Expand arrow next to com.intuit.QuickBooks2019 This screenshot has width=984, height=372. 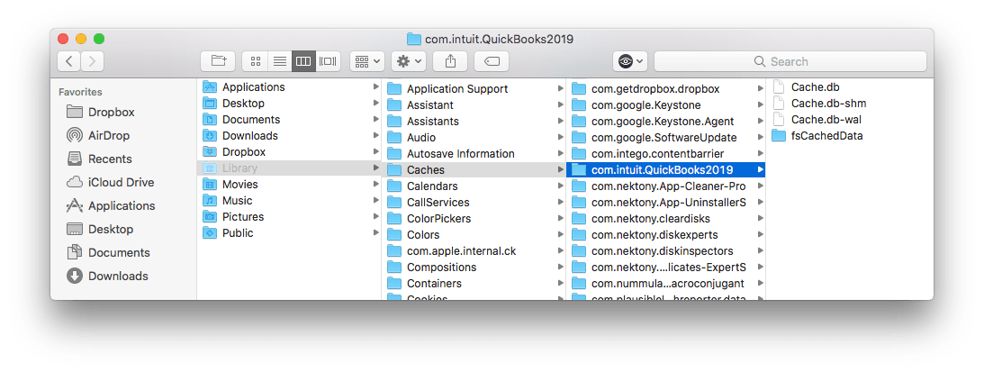pyautogui.click(x=760, y=169)
